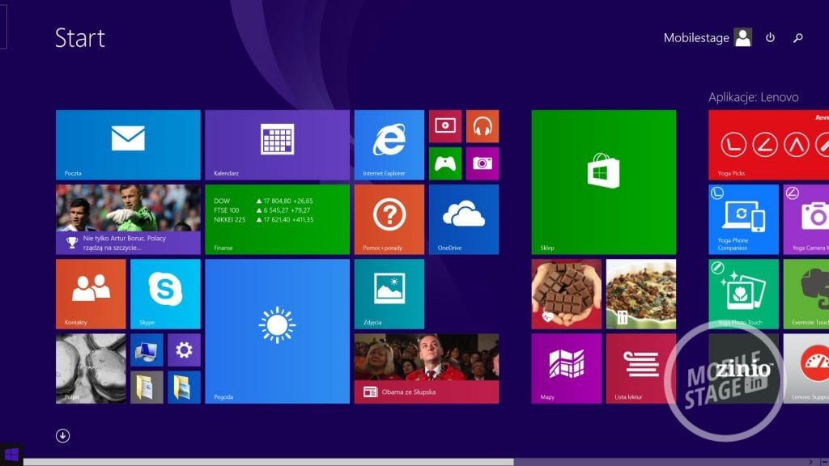Open the Kalendarz calendar tile
Viewport: 829px width, 466px height.
(x=277, y=144)
